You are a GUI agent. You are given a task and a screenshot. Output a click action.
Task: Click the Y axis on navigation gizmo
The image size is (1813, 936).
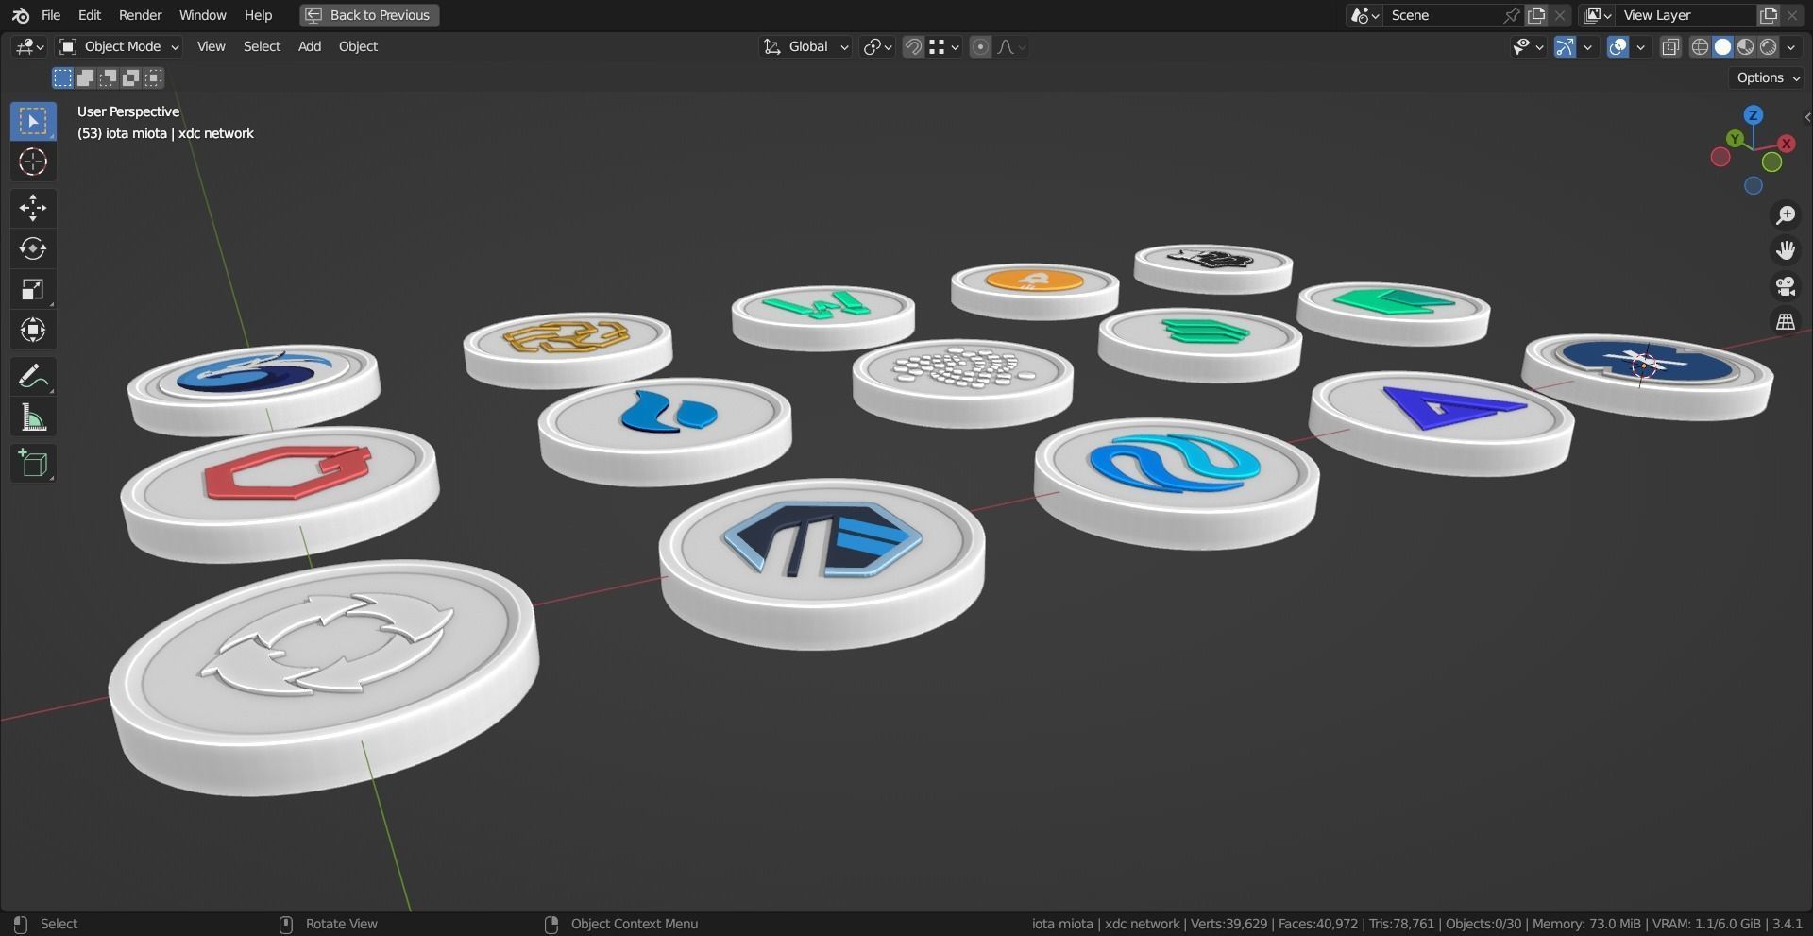coord(1735,139)
